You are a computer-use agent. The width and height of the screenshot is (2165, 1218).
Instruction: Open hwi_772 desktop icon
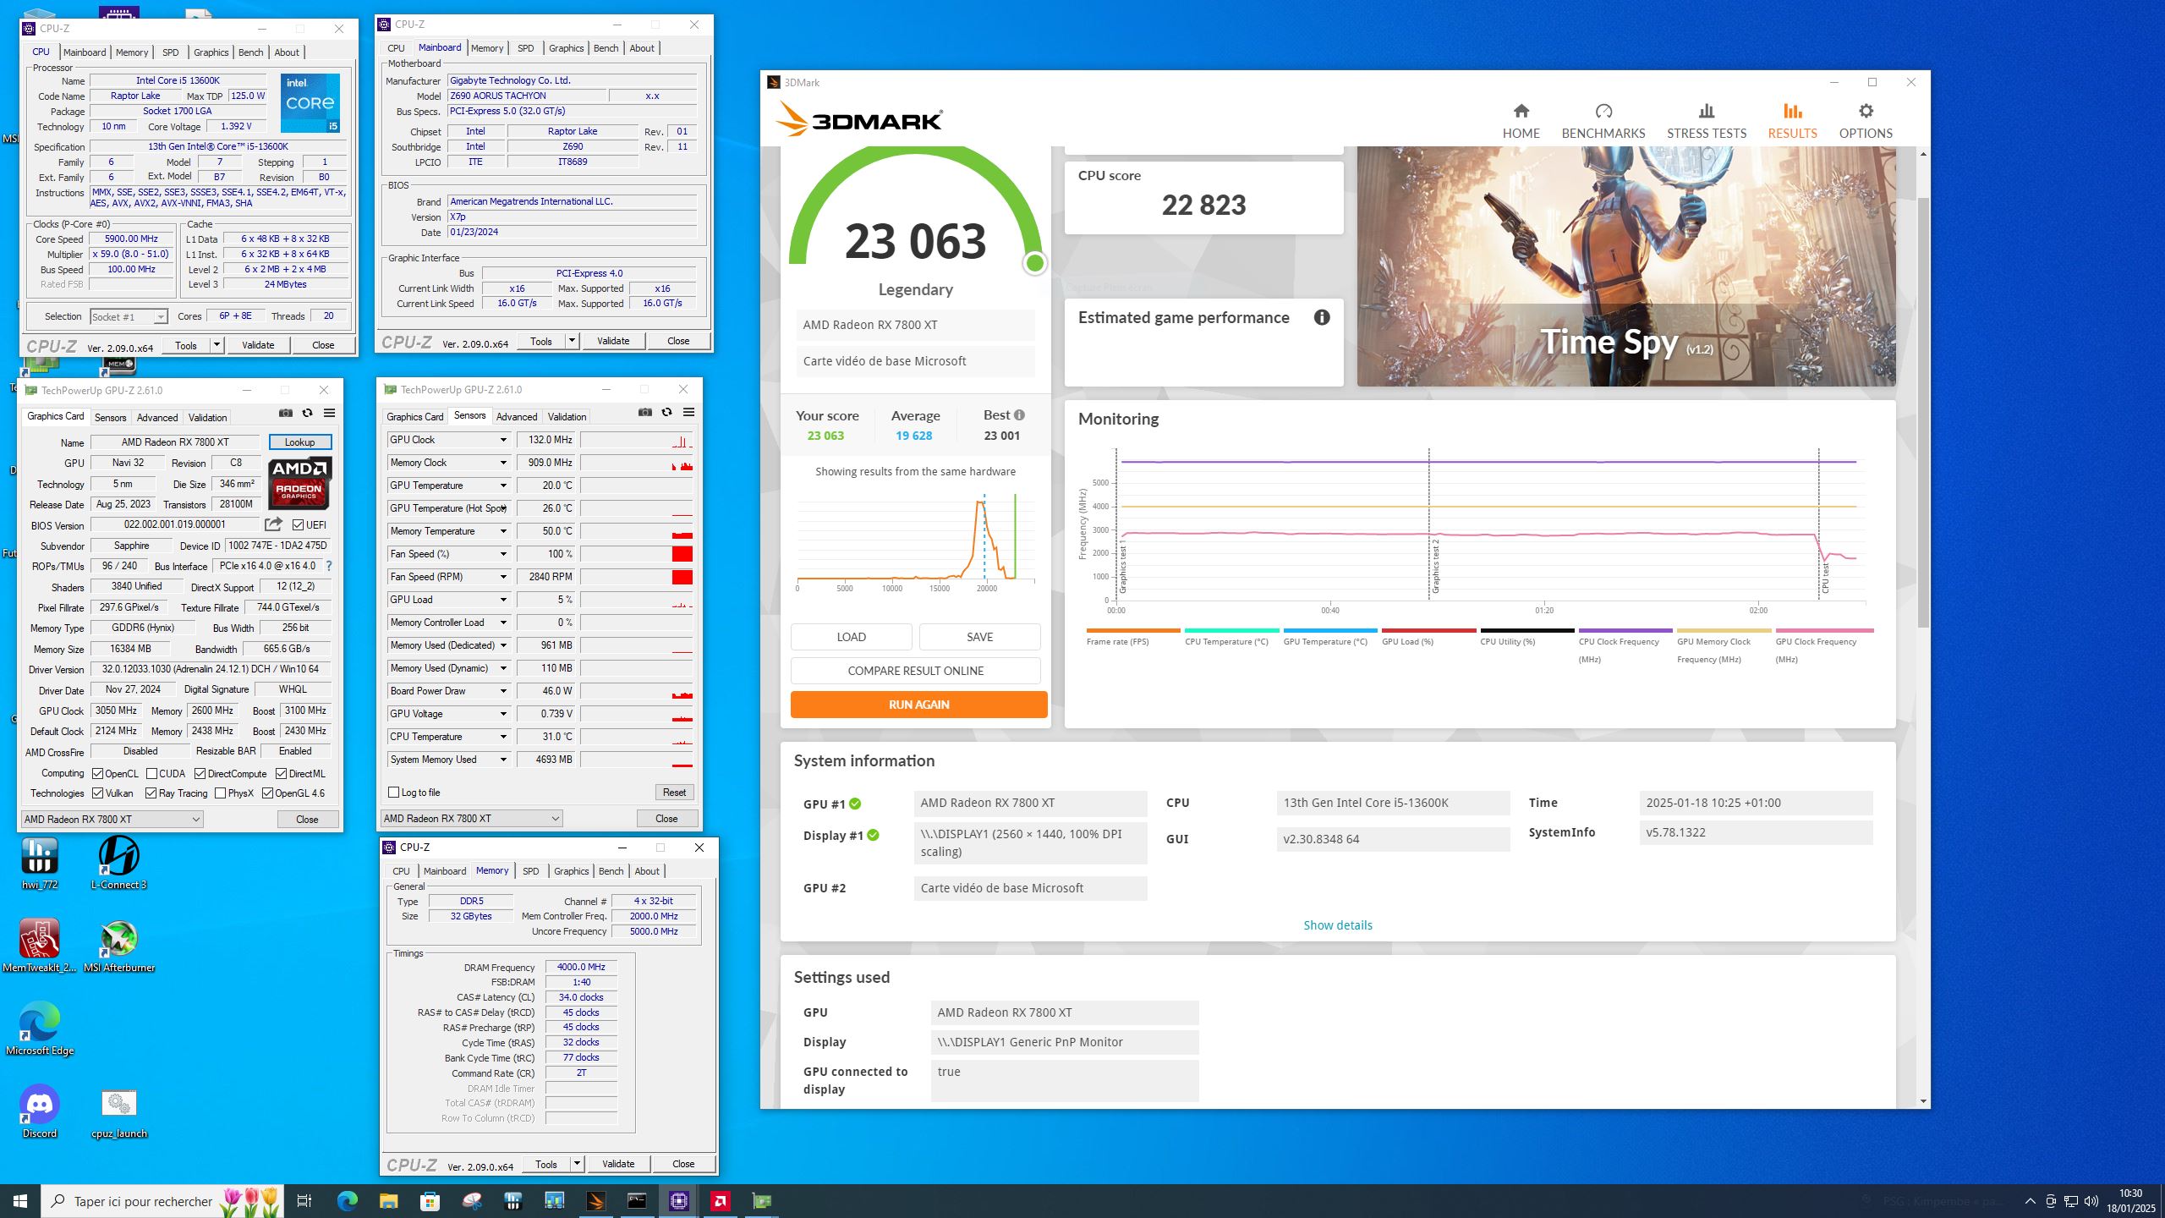tap(40, 863)
